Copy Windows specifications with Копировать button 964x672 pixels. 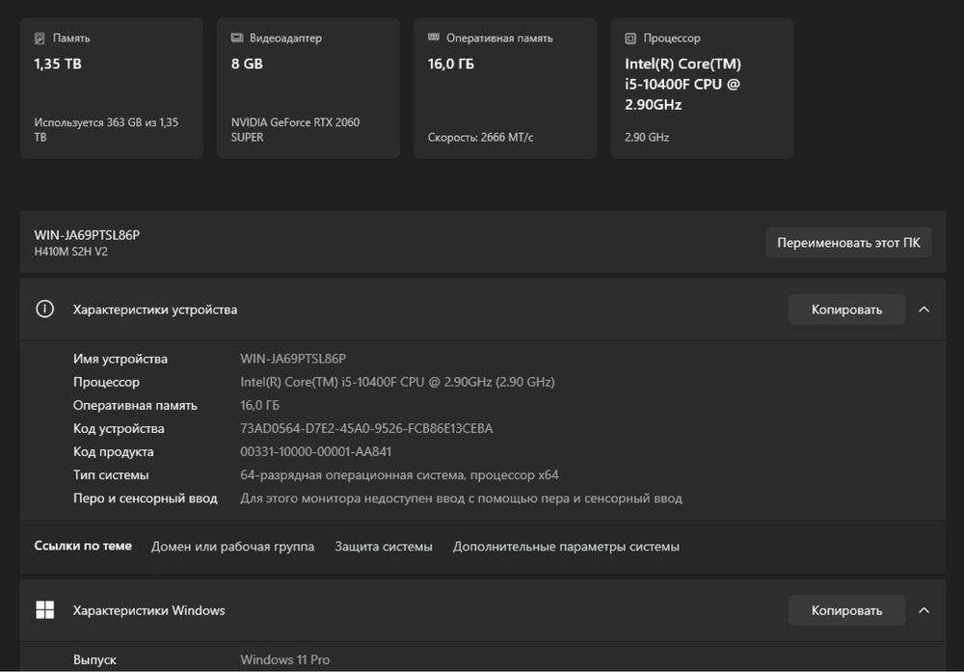(x=846, y=610)
